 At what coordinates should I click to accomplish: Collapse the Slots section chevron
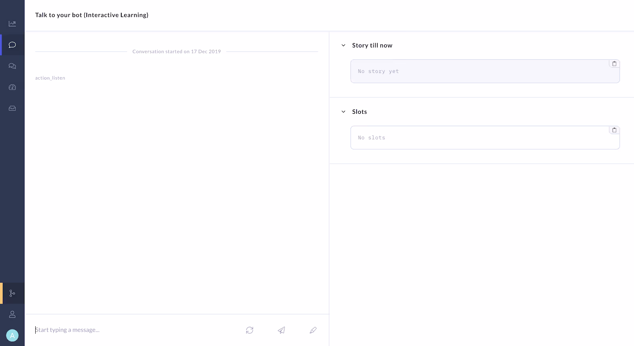click(x=344, y=112)
